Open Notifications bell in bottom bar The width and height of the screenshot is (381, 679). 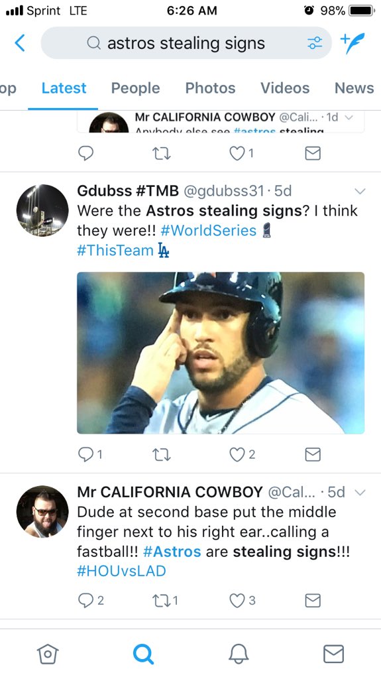pos(239,653)
